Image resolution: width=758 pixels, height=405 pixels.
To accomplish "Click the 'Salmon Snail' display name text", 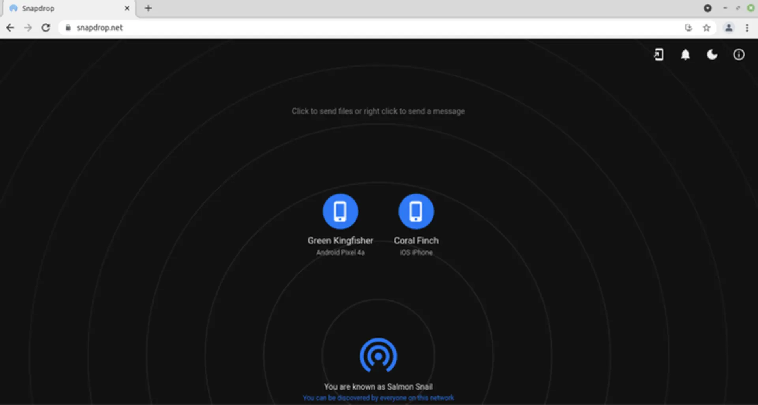I will (x=410, y=386).
